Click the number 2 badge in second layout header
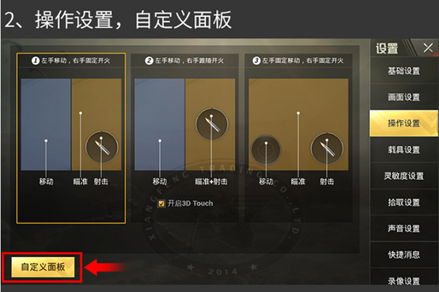 tap(149, 60)
